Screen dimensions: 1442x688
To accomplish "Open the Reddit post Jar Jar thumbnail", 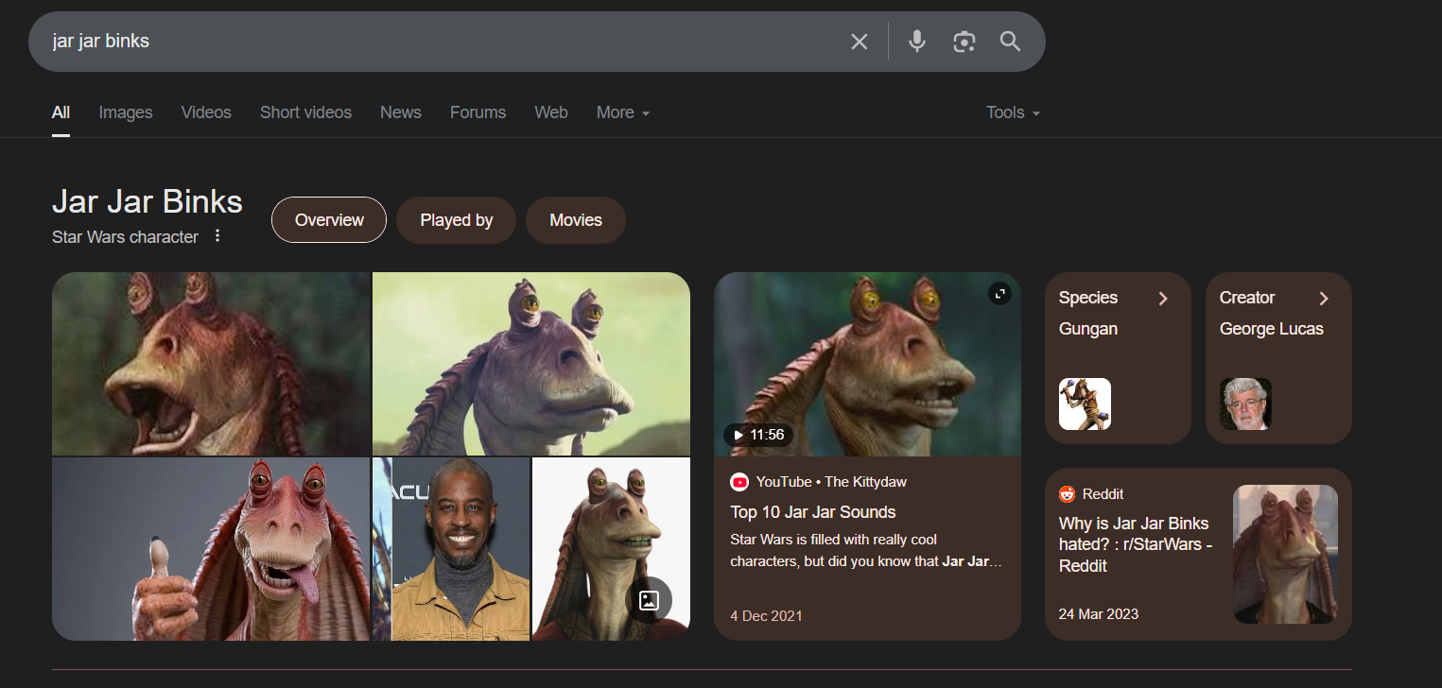I will coord(1285,554).
